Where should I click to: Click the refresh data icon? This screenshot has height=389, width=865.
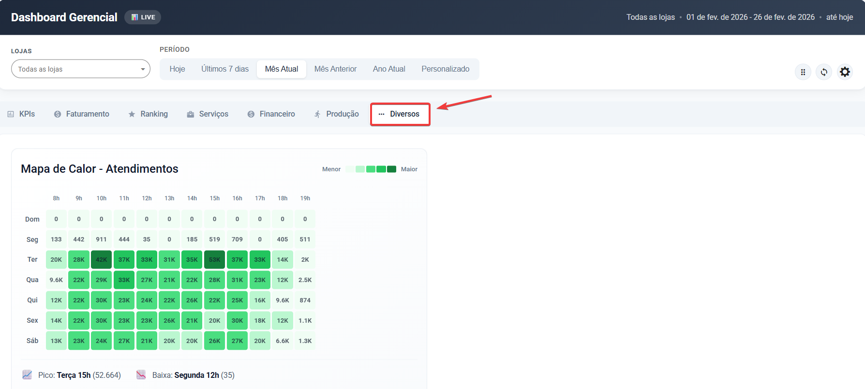(x=824, y=72)
